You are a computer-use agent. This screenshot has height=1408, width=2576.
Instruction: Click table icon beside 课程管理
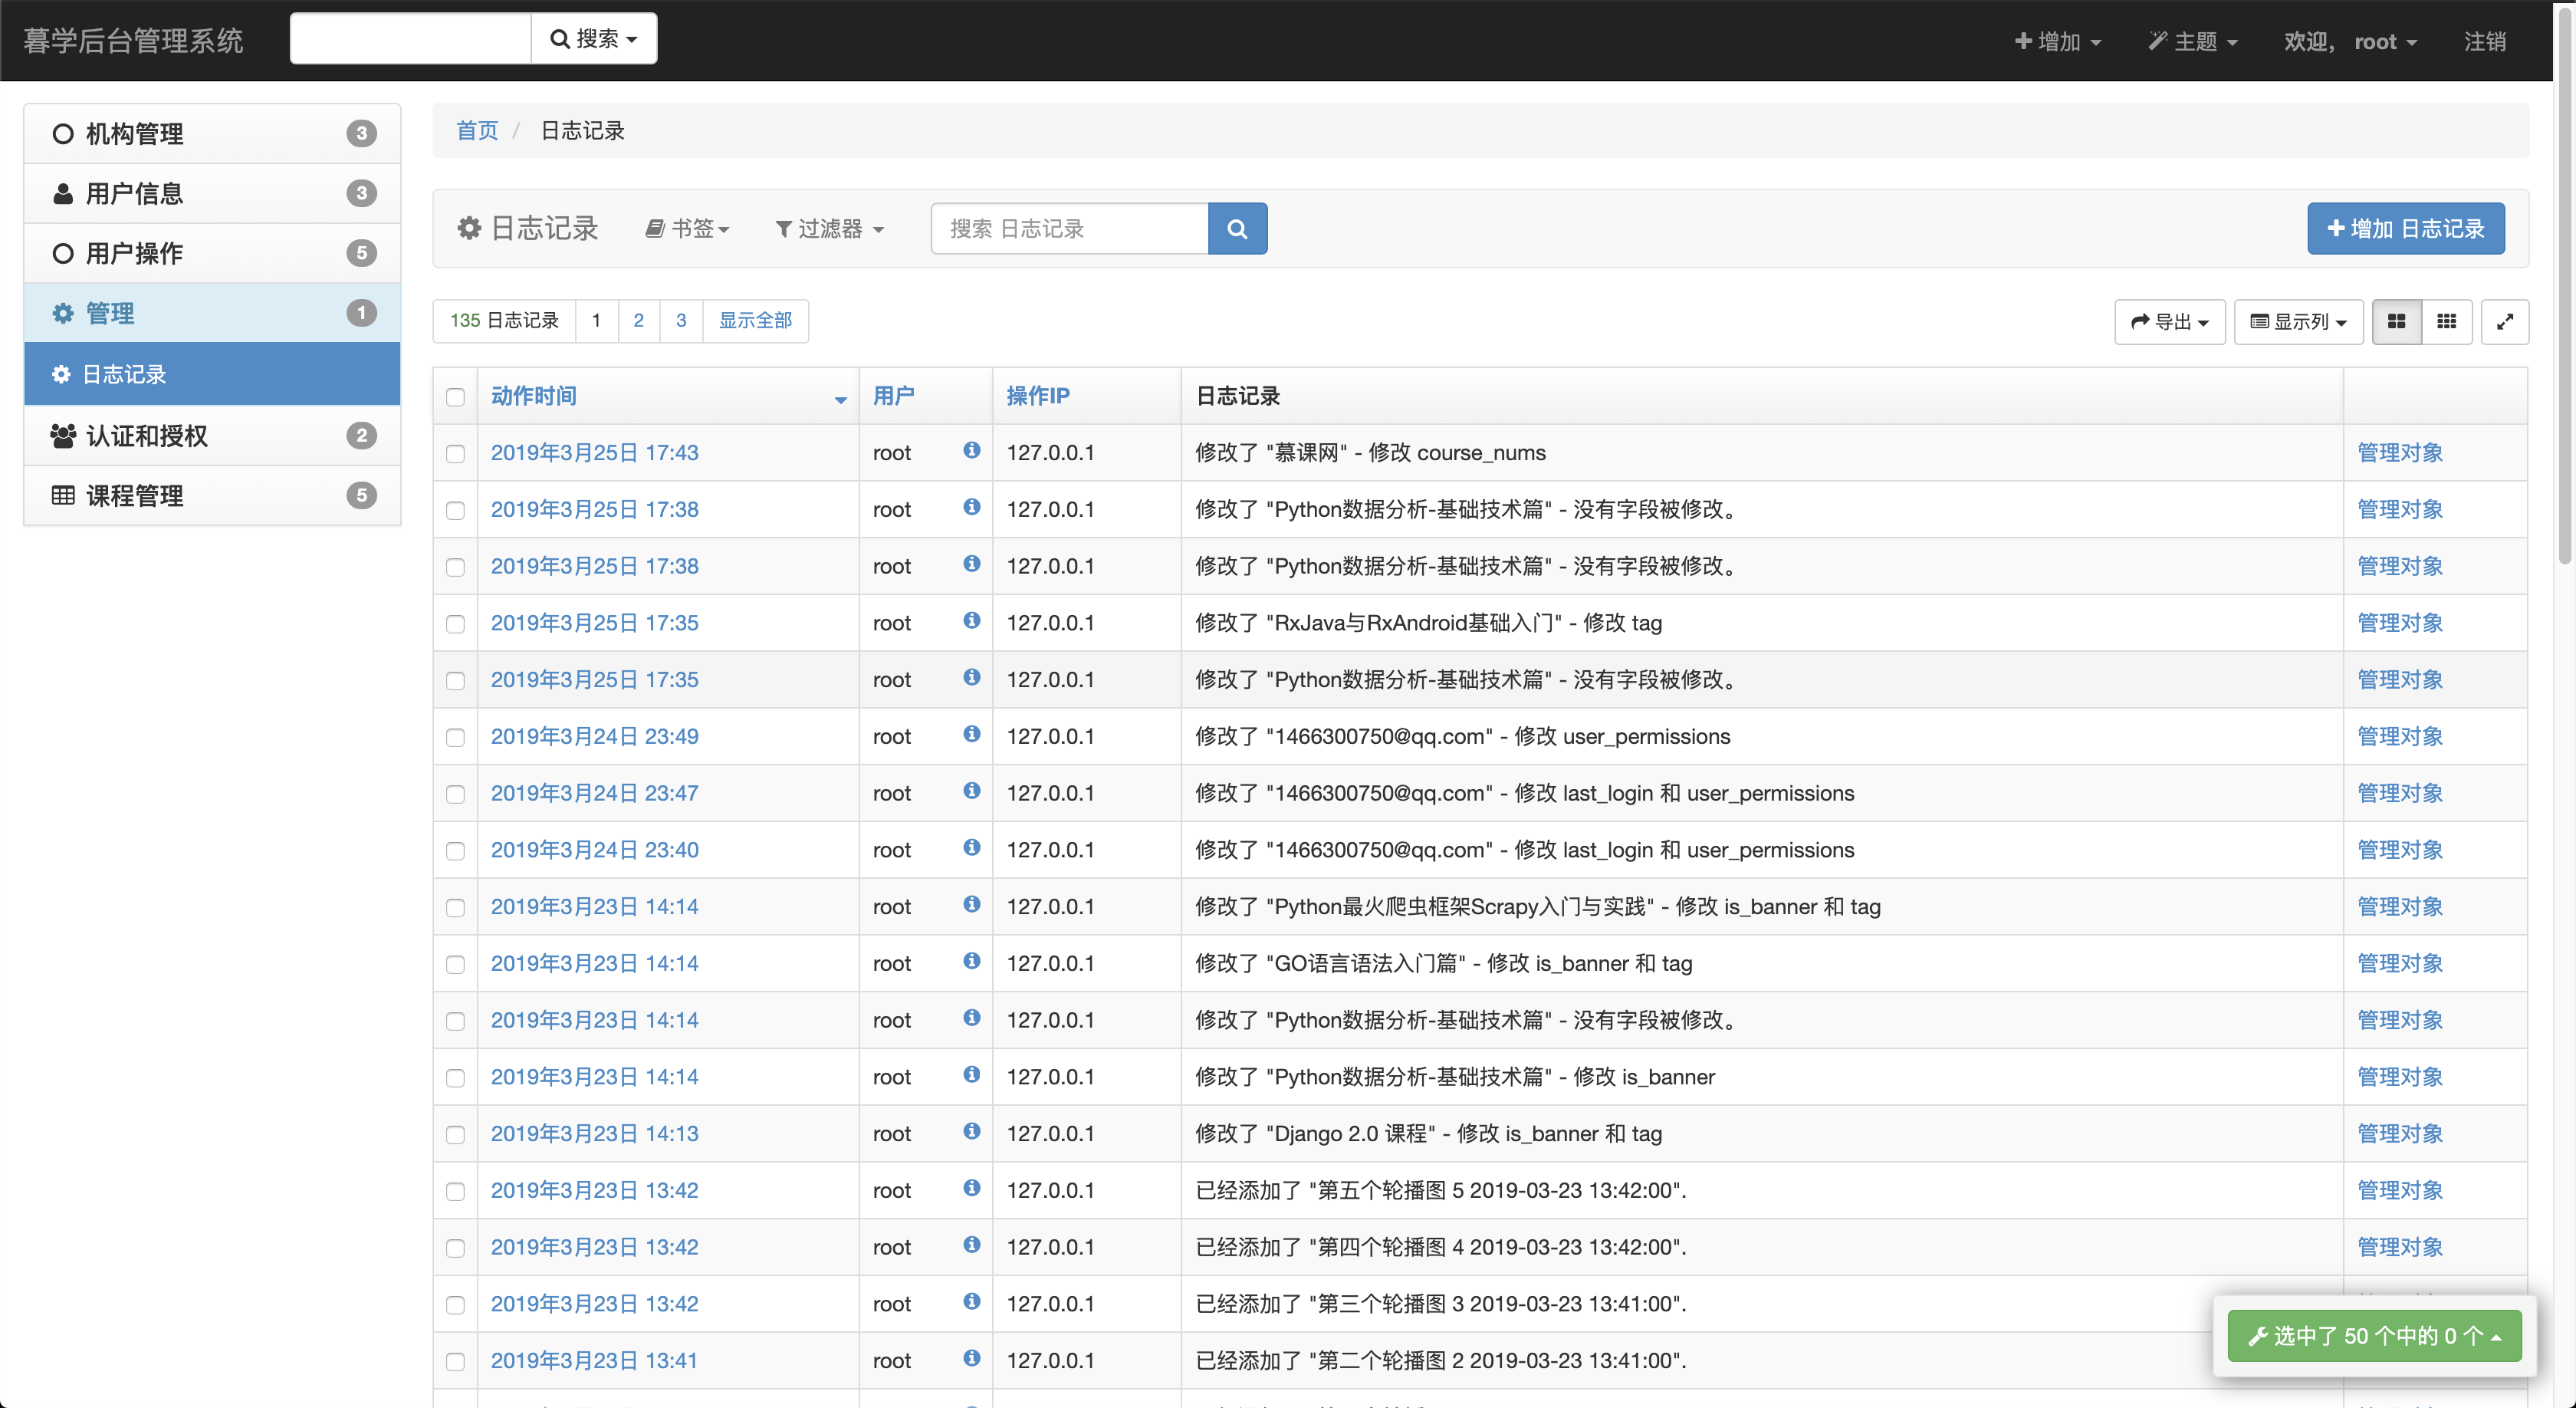point(63,496)
